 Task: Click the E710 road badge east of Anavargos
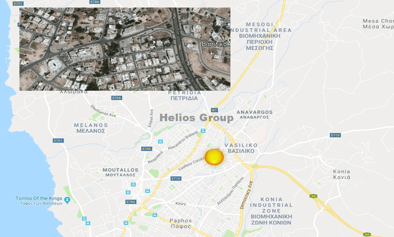(x=335, y=135)
